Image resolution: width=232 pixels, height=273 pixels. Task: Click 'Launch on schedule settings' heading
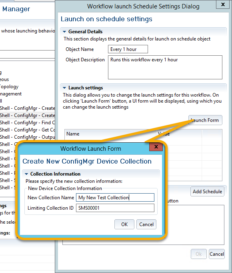(x=106, y=19)
